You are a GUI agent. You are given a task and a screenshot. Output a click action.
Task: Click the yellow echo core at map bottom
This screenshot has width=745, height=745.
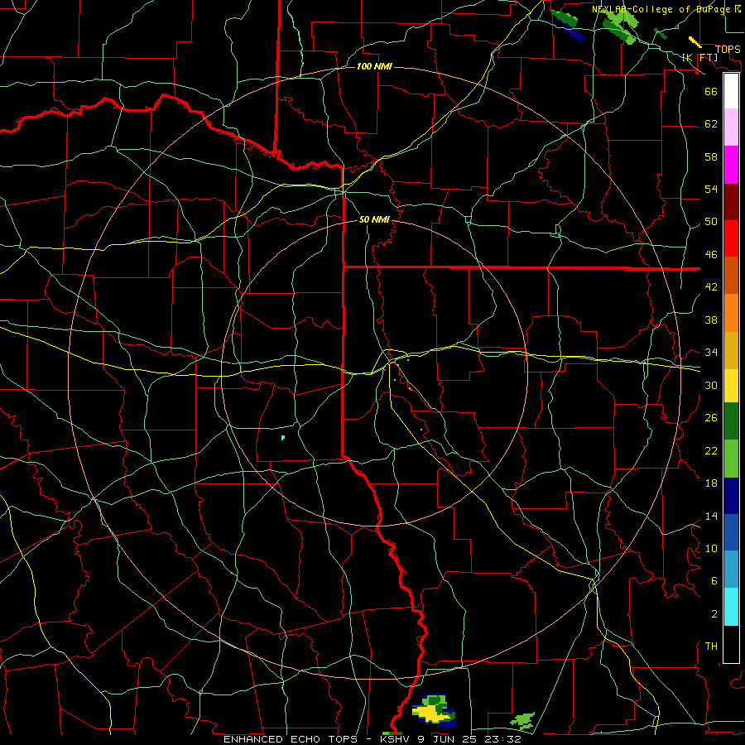(430, 712)
